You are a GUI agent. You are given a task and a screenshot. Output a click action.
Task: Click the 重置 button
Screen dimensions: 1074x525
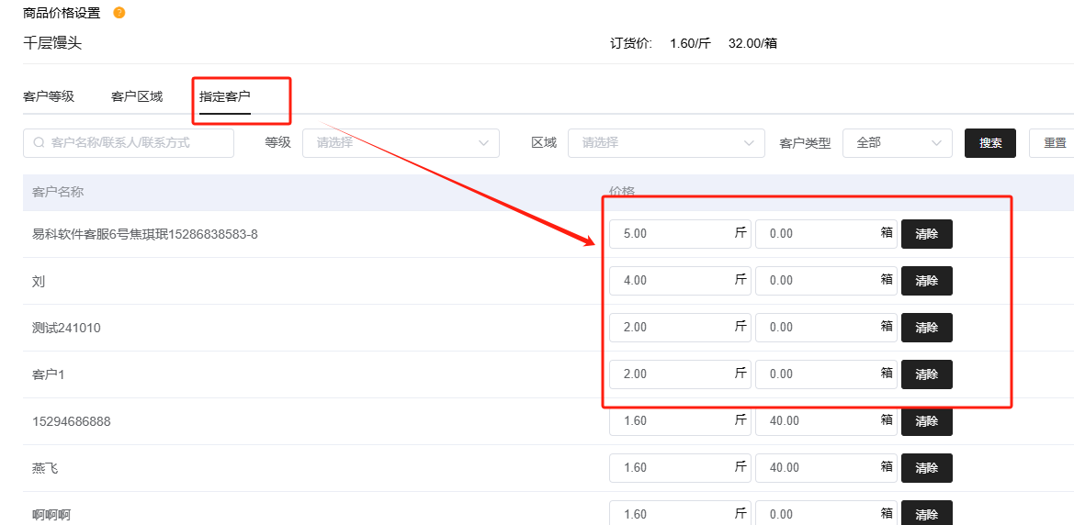click(x=1054, y=143)
